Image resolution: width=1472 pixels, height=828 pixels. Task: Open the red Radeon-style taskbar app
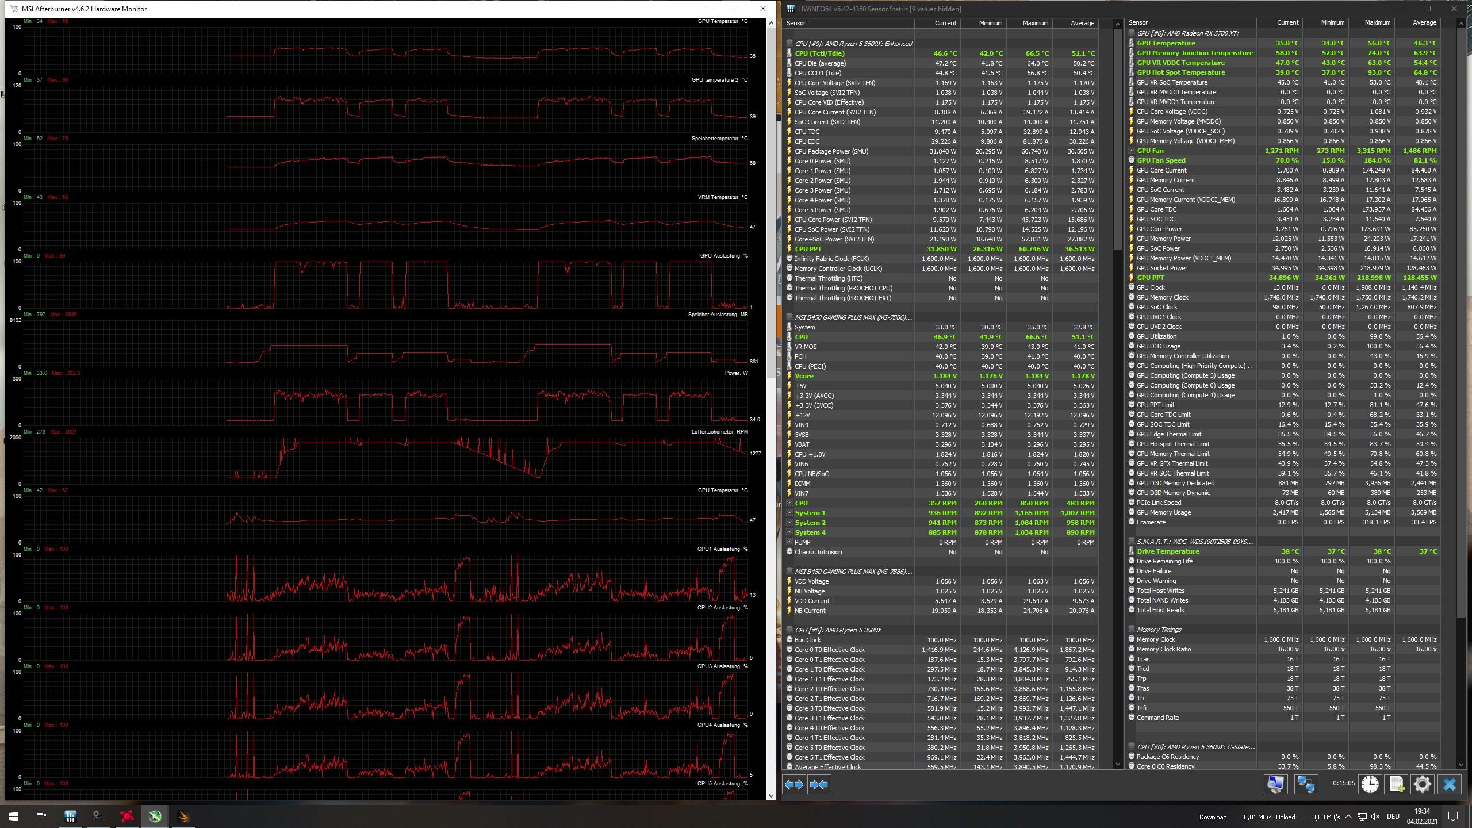click(127, 816)
